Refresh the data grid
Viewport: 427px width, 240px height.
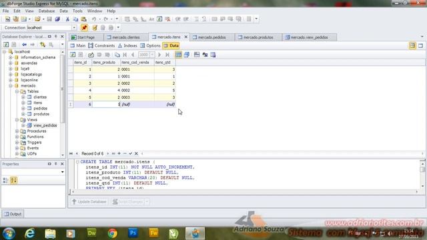[73, 55]
